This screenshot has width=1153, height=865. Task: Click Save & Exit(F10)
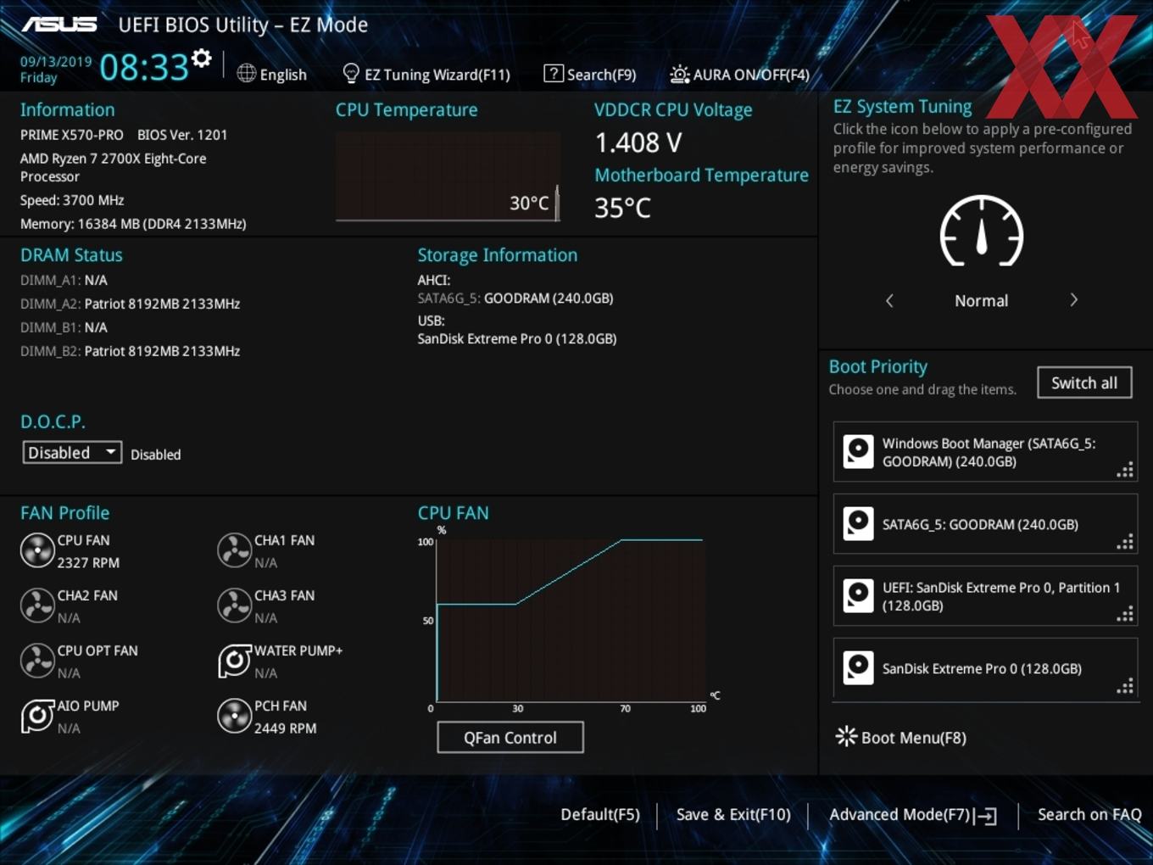[x=733, y=814]
